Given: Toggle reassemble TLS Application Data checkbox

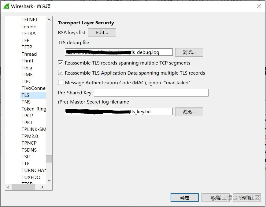Looking at the screenshot, I should (x=61, y=73).
